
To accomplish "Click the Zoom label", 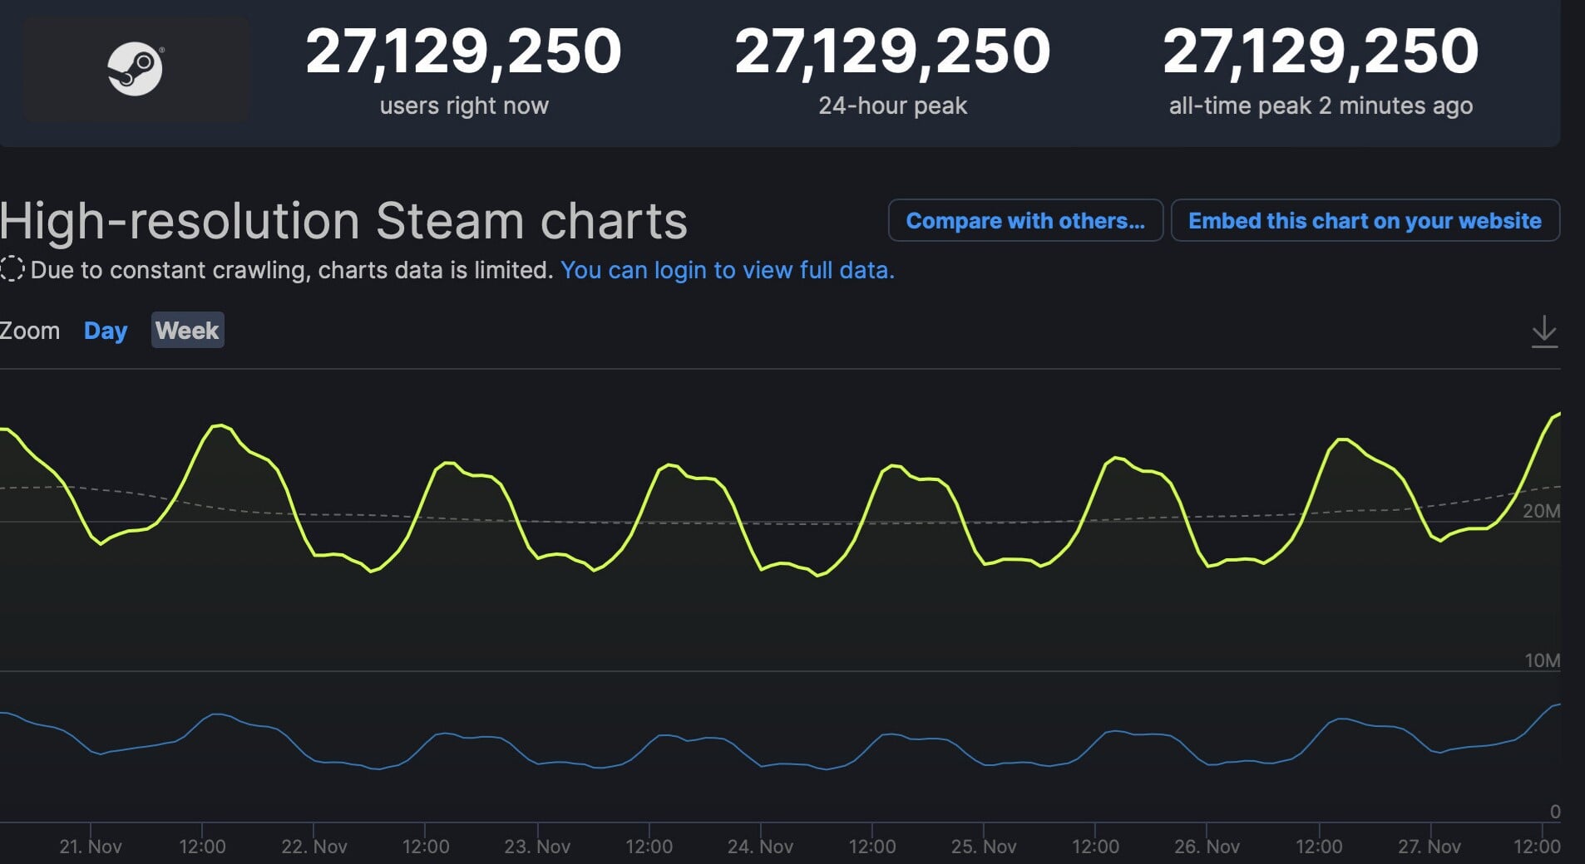I will tap(30, 331).
